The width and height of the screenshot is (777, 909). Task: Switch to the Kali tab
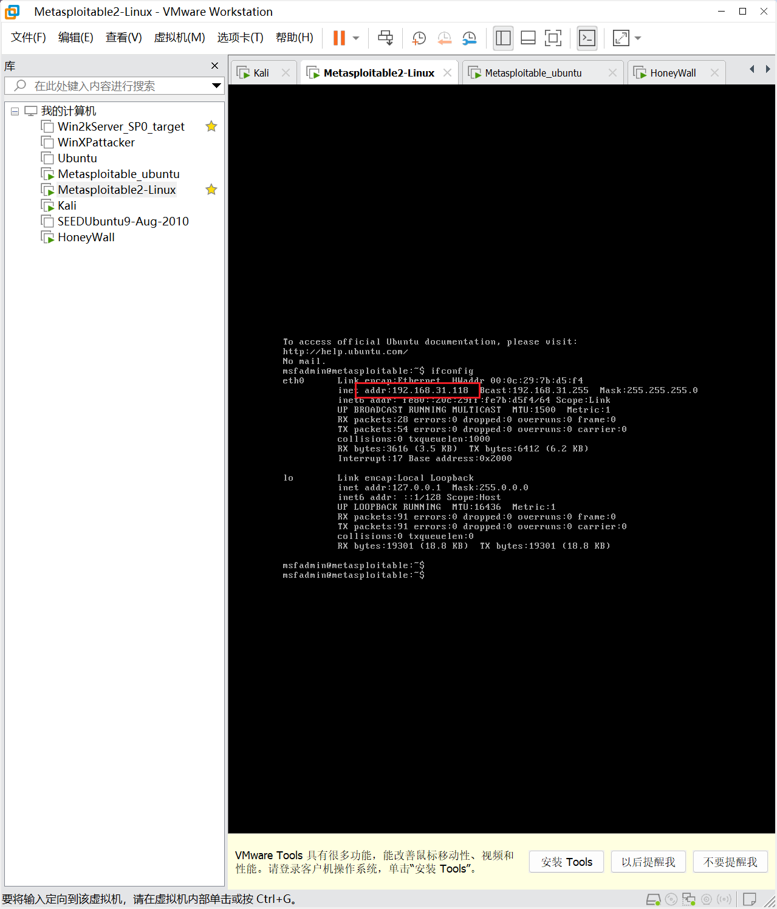261,73
